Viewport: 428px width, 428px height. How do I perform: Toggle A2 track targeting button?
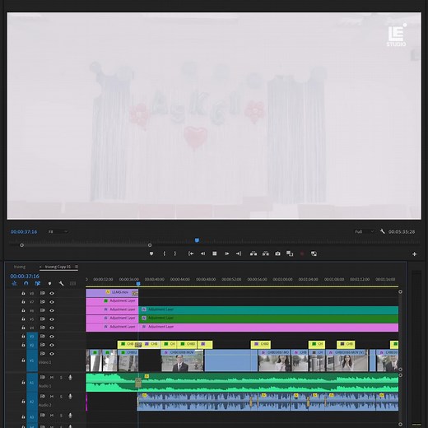32,402
